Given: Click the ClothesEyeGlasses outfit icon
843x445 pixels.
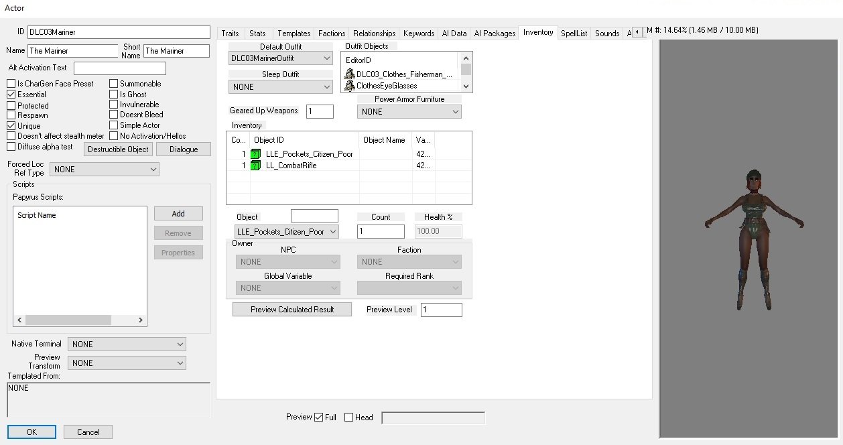Looking at the screenshot, I should [x=349, y=86].
